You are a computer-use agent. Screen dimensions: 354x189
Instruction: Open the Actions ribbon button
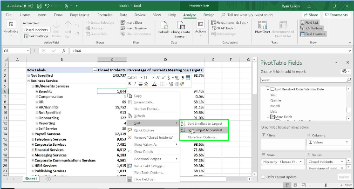pyautogui.click(x=200, y=29)
